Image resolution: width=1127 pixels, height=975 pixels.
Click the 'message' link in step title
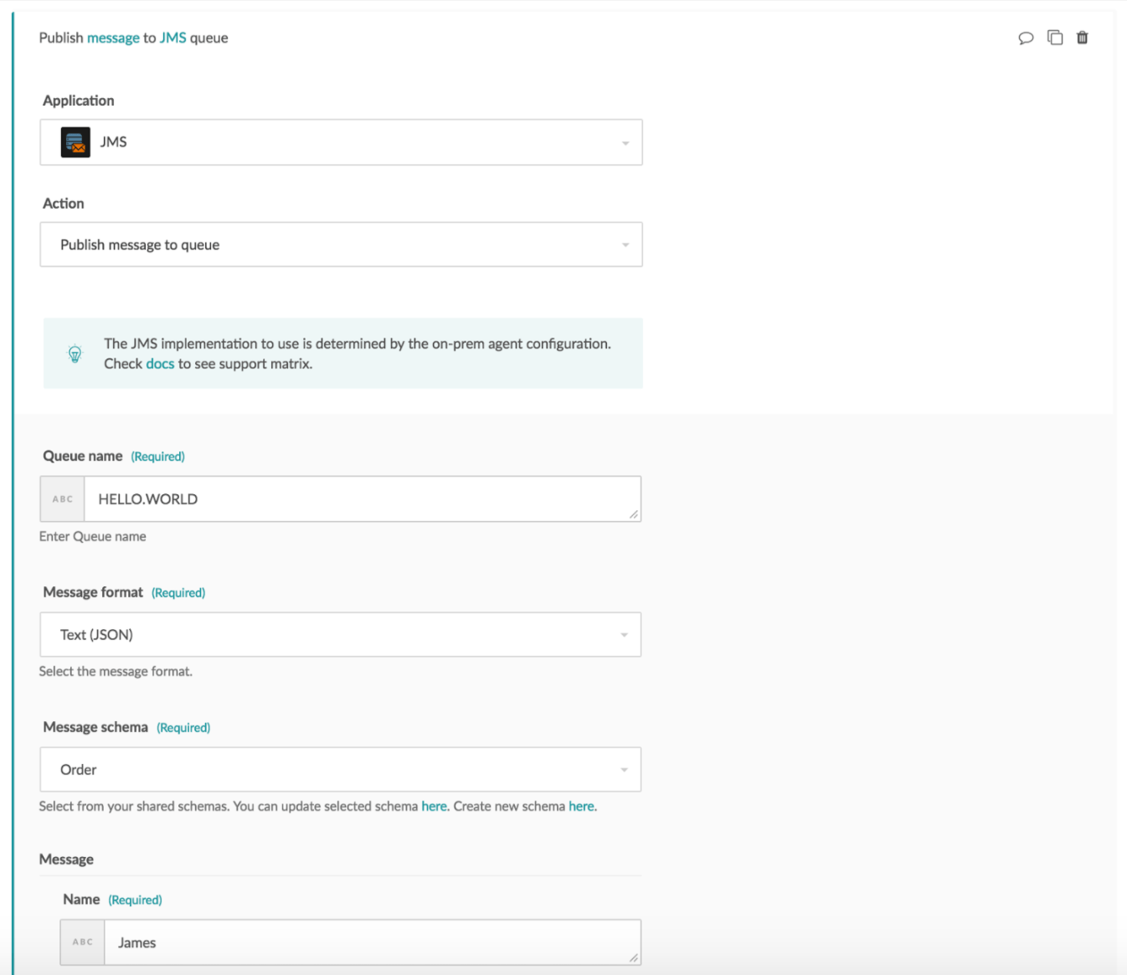tap(113, 39)
